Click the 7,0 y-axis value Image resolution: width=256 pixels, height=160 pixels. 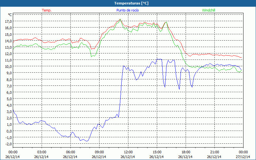tap(9, 86)
